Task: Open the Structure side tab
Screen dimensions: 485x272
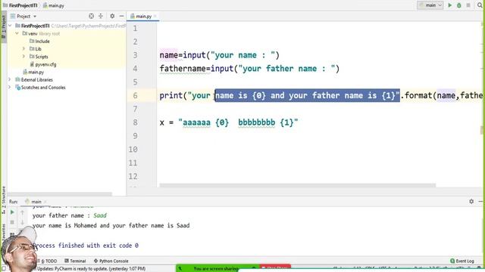Action: click(3, 199)
